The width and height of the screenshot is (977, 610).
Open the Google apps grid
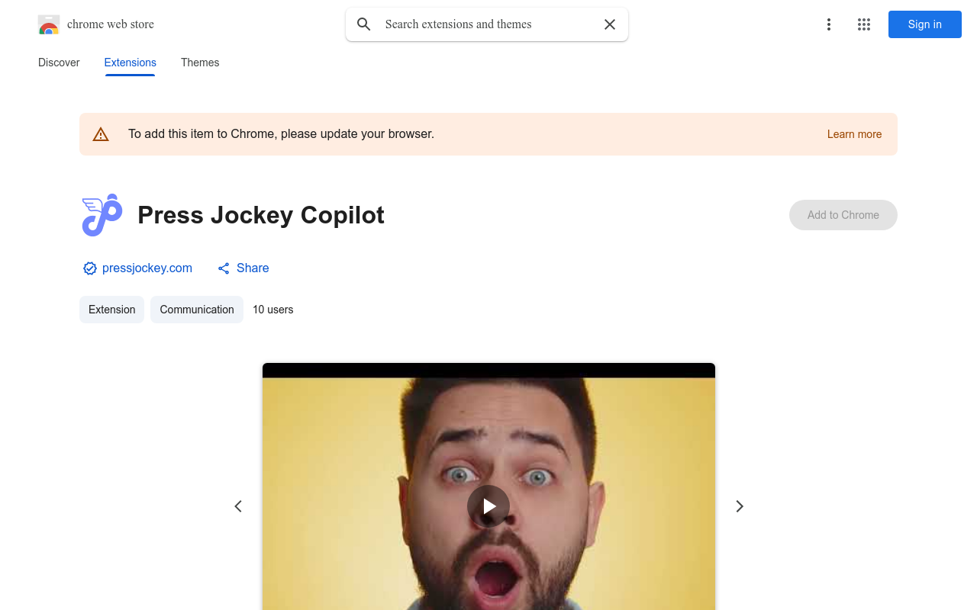point(864,24)
